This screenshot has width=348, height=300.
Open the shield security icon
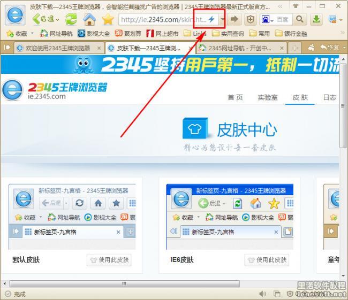tap(251, 19)
